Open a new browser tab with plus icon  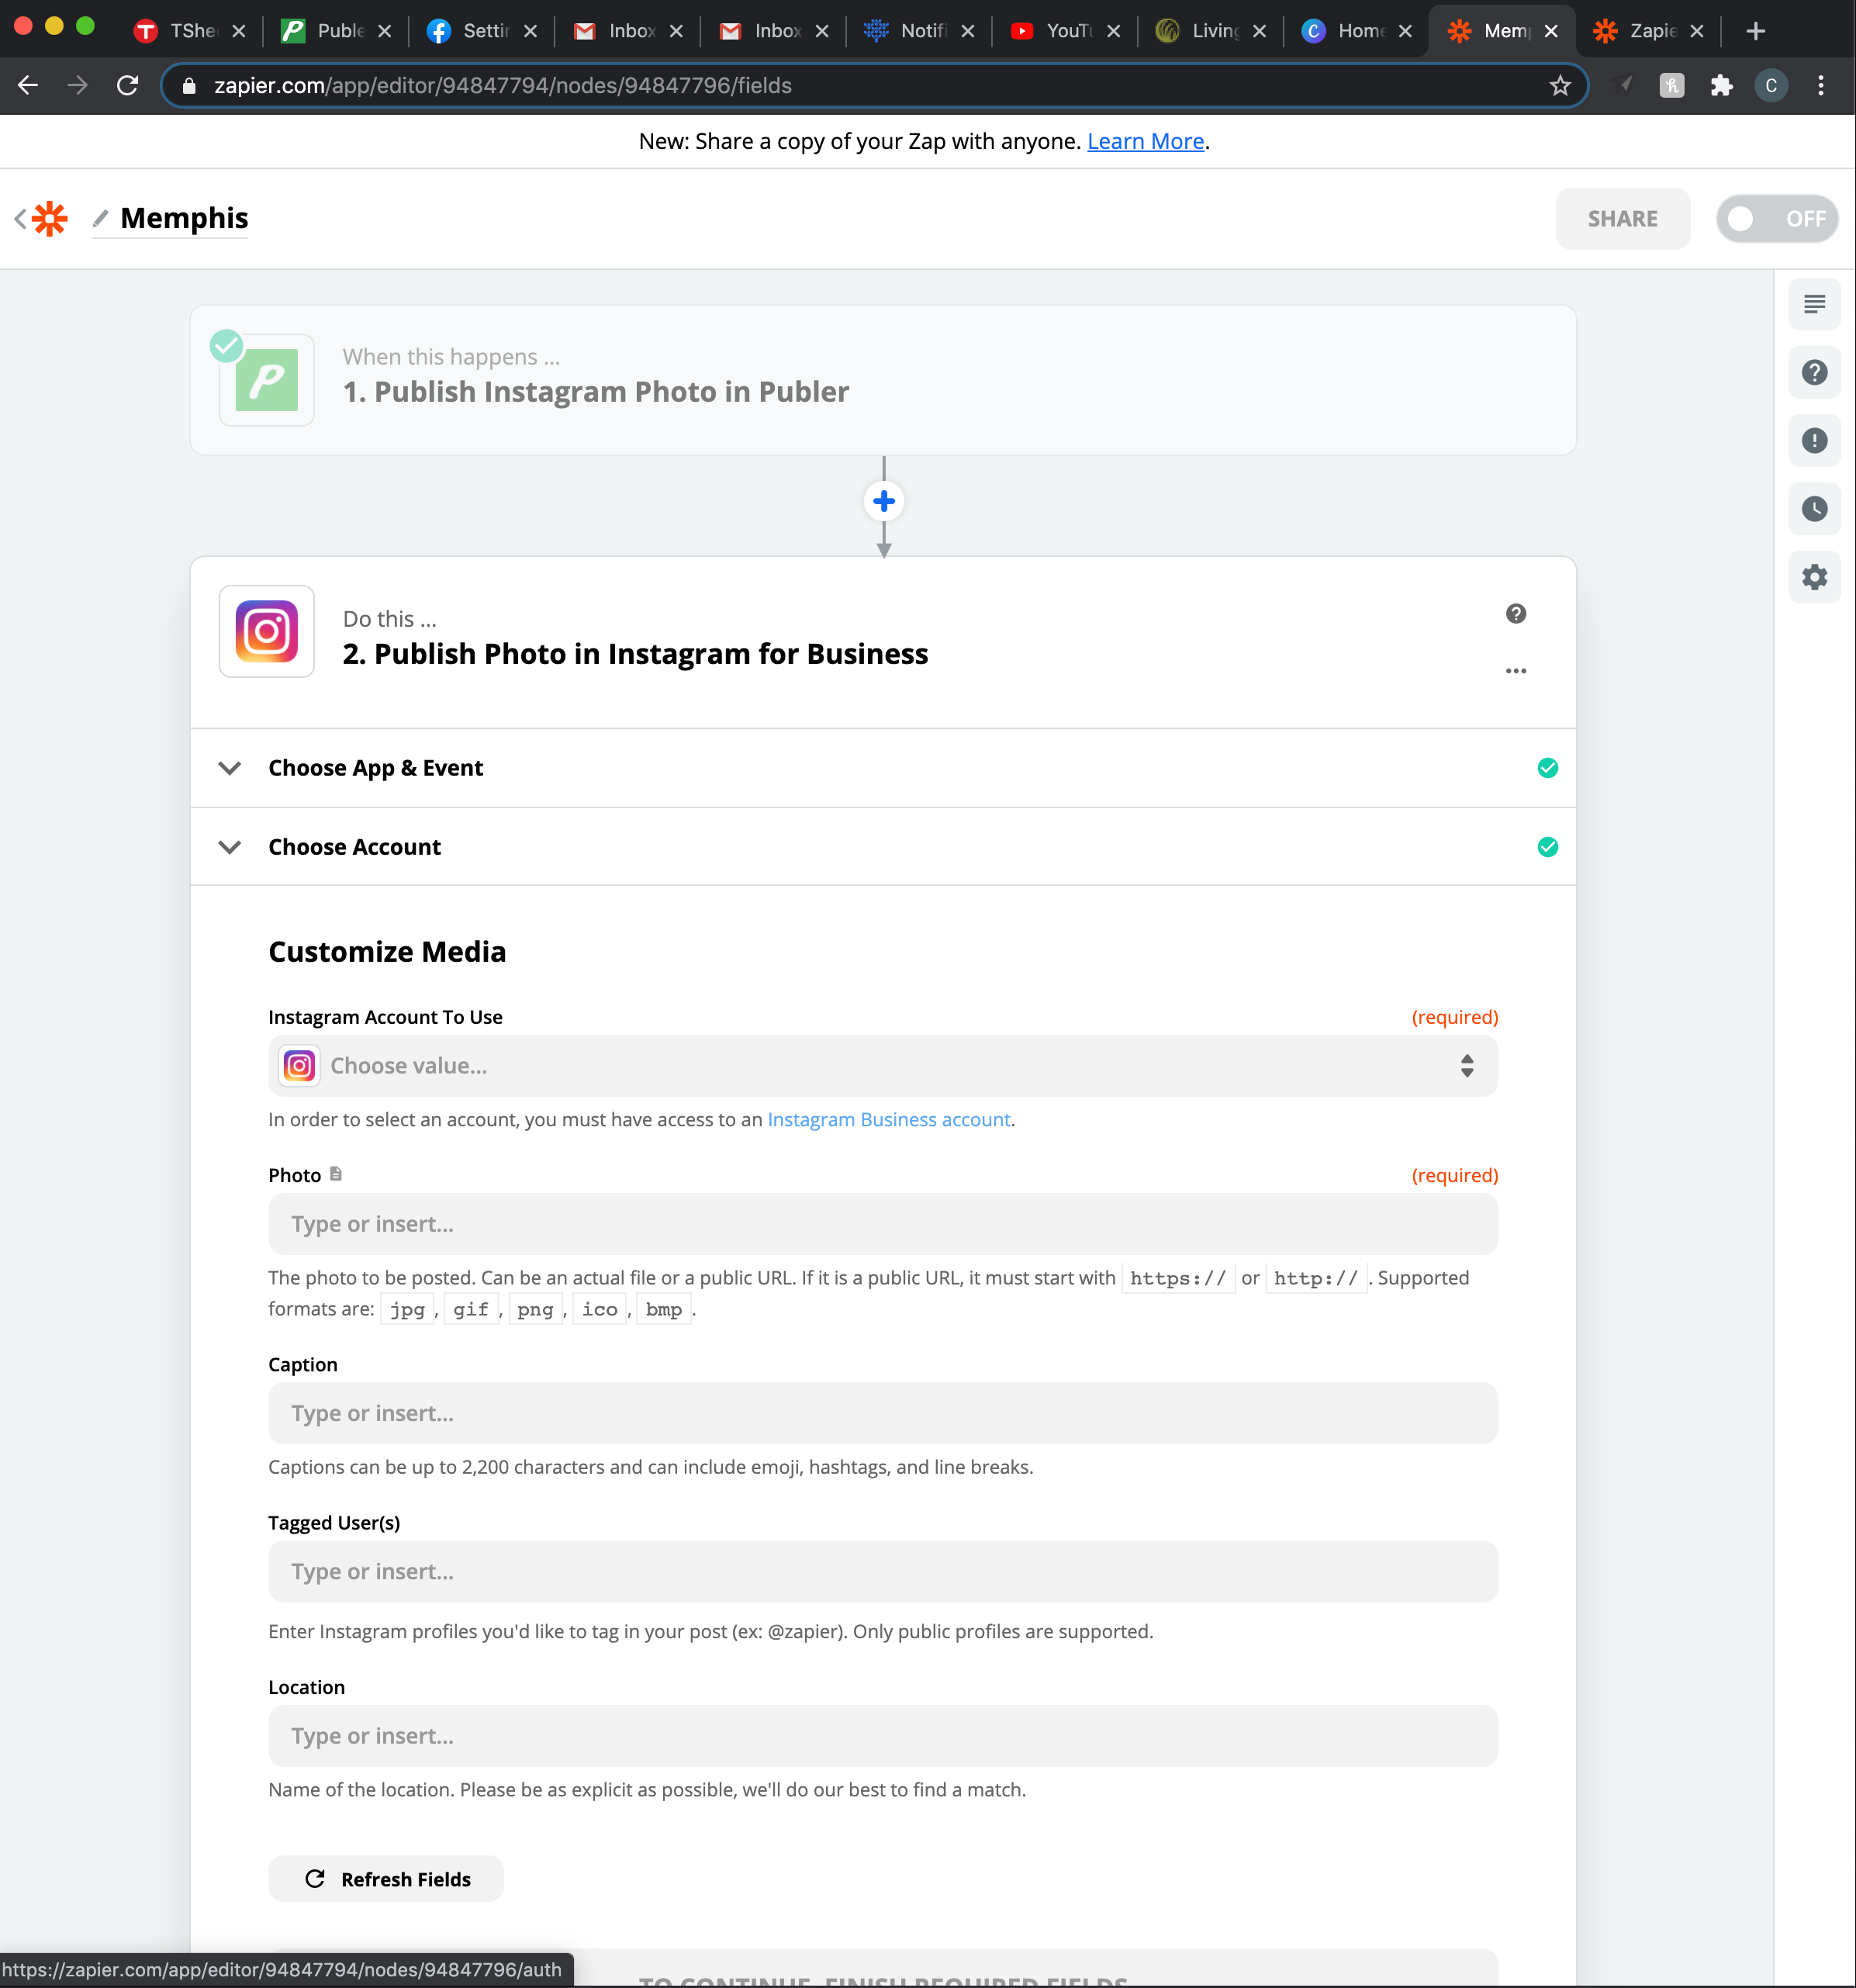pyautogui.click(x=1755, y=31)
